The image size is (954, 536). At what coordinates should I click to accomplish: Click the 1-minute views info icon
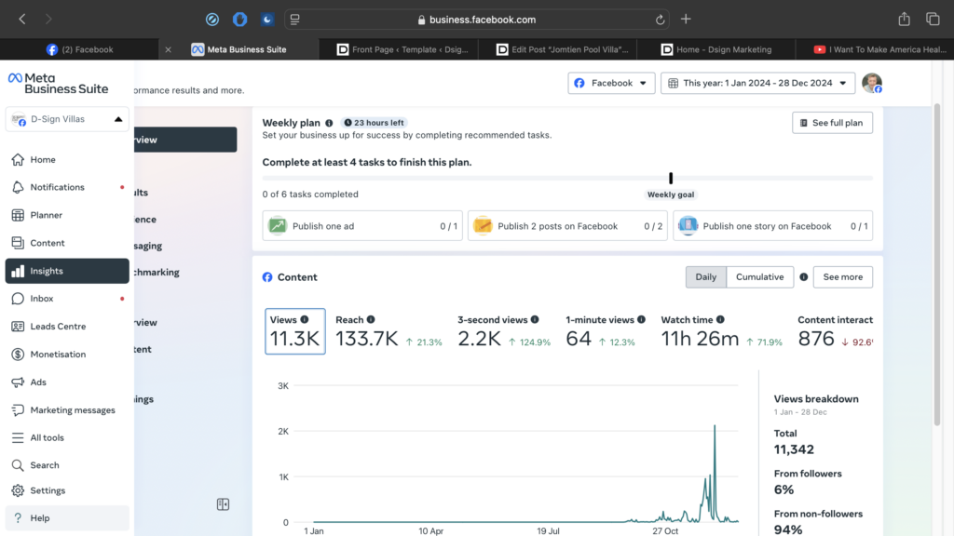tap(641, 320)
